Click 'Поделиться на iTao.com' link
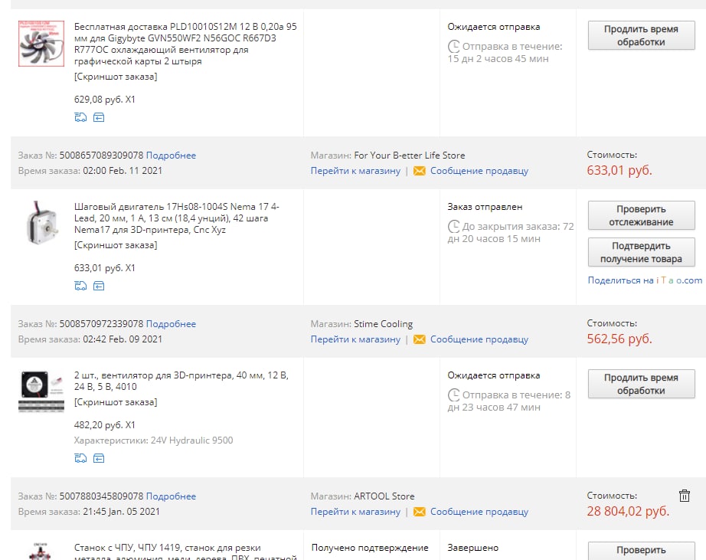 point(645,280)
